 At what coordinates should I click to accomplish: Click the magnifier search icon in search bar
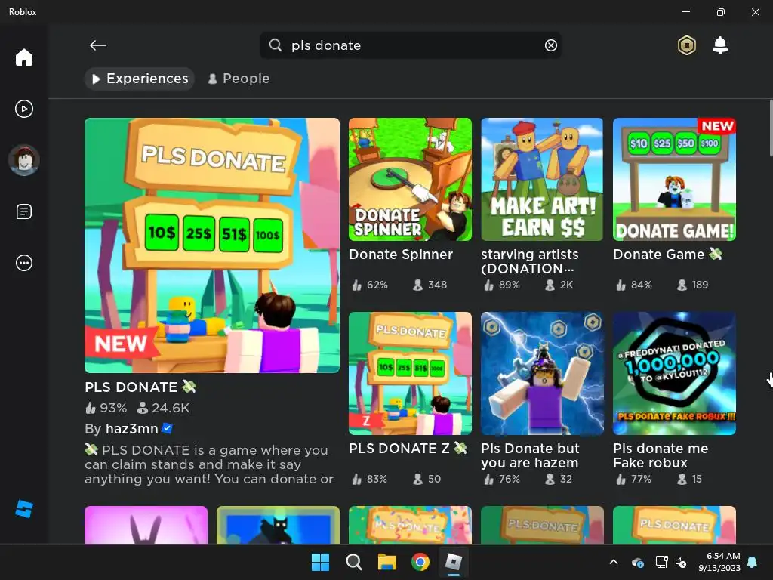pyautogui.click(x=275, y=45)
